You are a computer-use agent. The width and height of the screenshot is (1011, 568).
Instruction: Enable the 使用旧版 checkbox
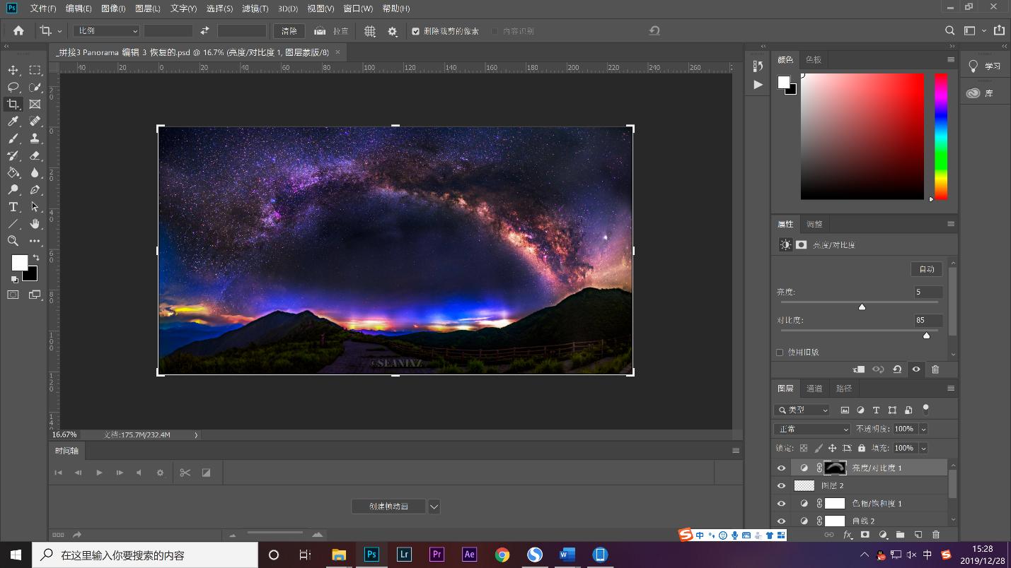(780, 352)
